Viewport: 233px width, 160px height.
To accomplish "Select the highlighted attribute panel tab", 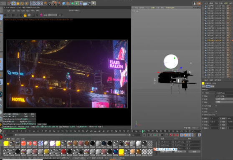I will point(208,86).
